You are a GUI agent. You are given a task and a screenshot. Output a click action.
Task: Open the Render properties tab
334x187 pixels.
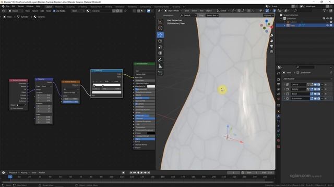(278, 79)
